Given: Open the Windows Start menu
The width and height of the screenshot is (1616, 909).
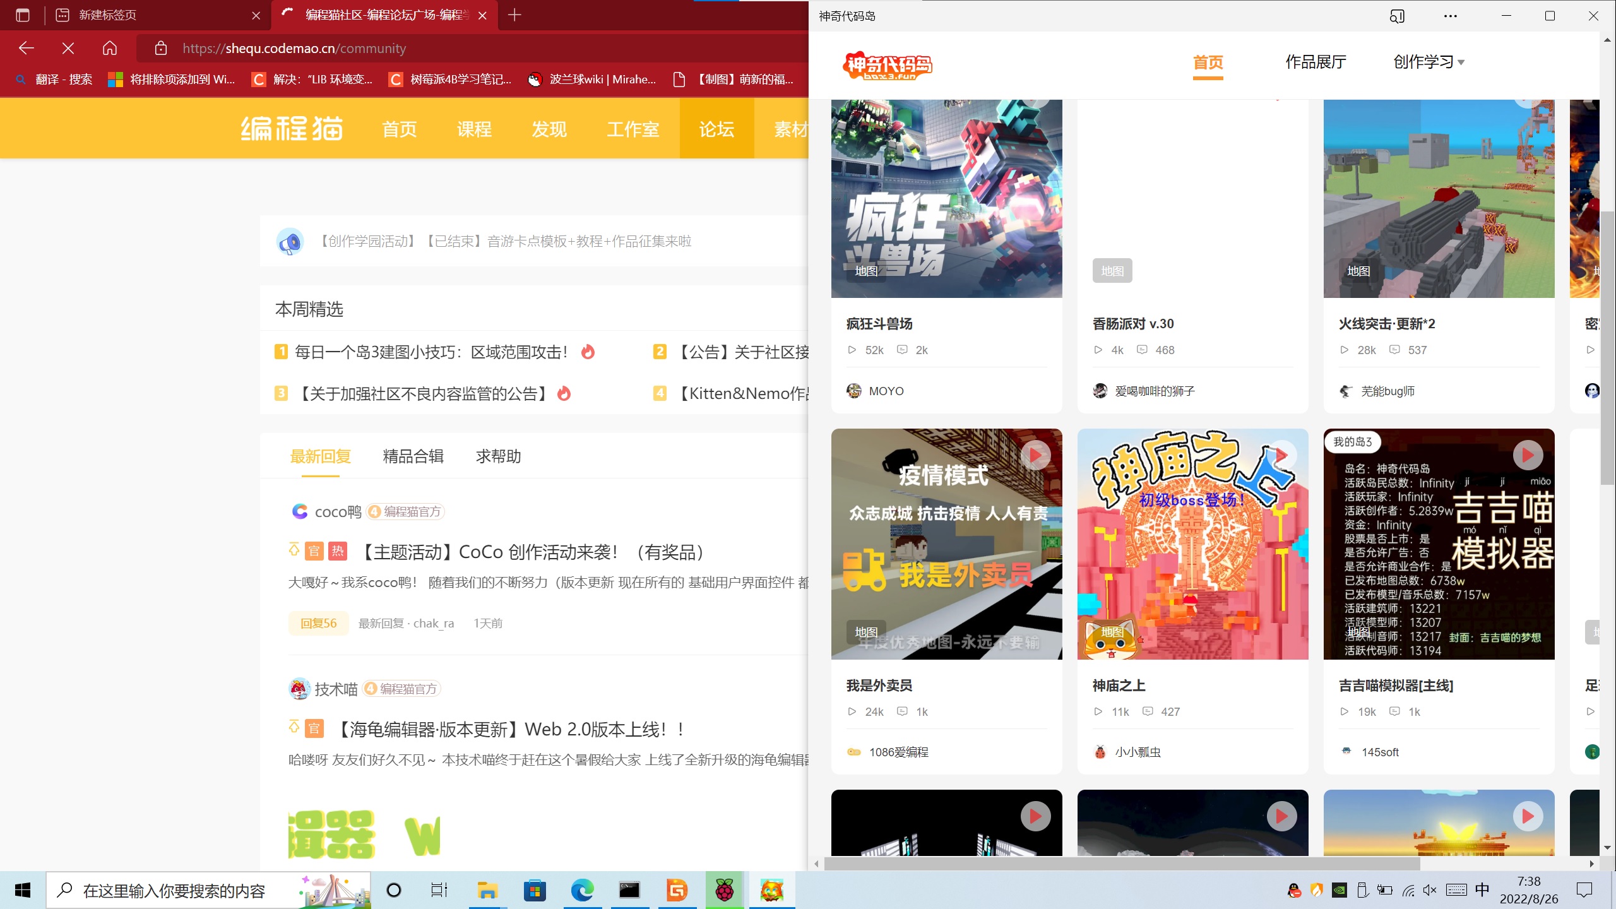Looking at the screenshot, I should click(23, 890).
